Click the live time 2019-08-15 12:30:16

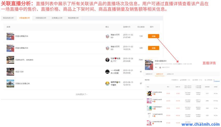(x=128, y=84)
